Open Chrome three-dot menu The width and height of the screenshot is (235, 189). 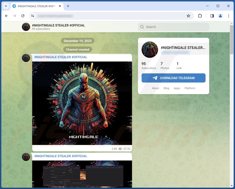(228, 16)
